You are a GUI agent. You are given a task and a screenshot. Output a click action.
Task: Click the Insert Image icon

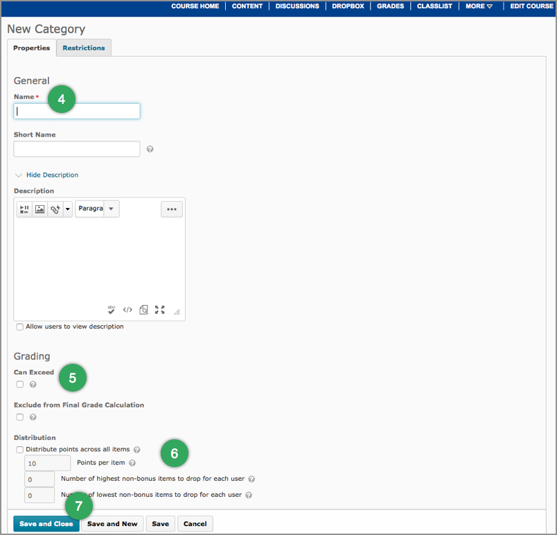tap(40, 209)
